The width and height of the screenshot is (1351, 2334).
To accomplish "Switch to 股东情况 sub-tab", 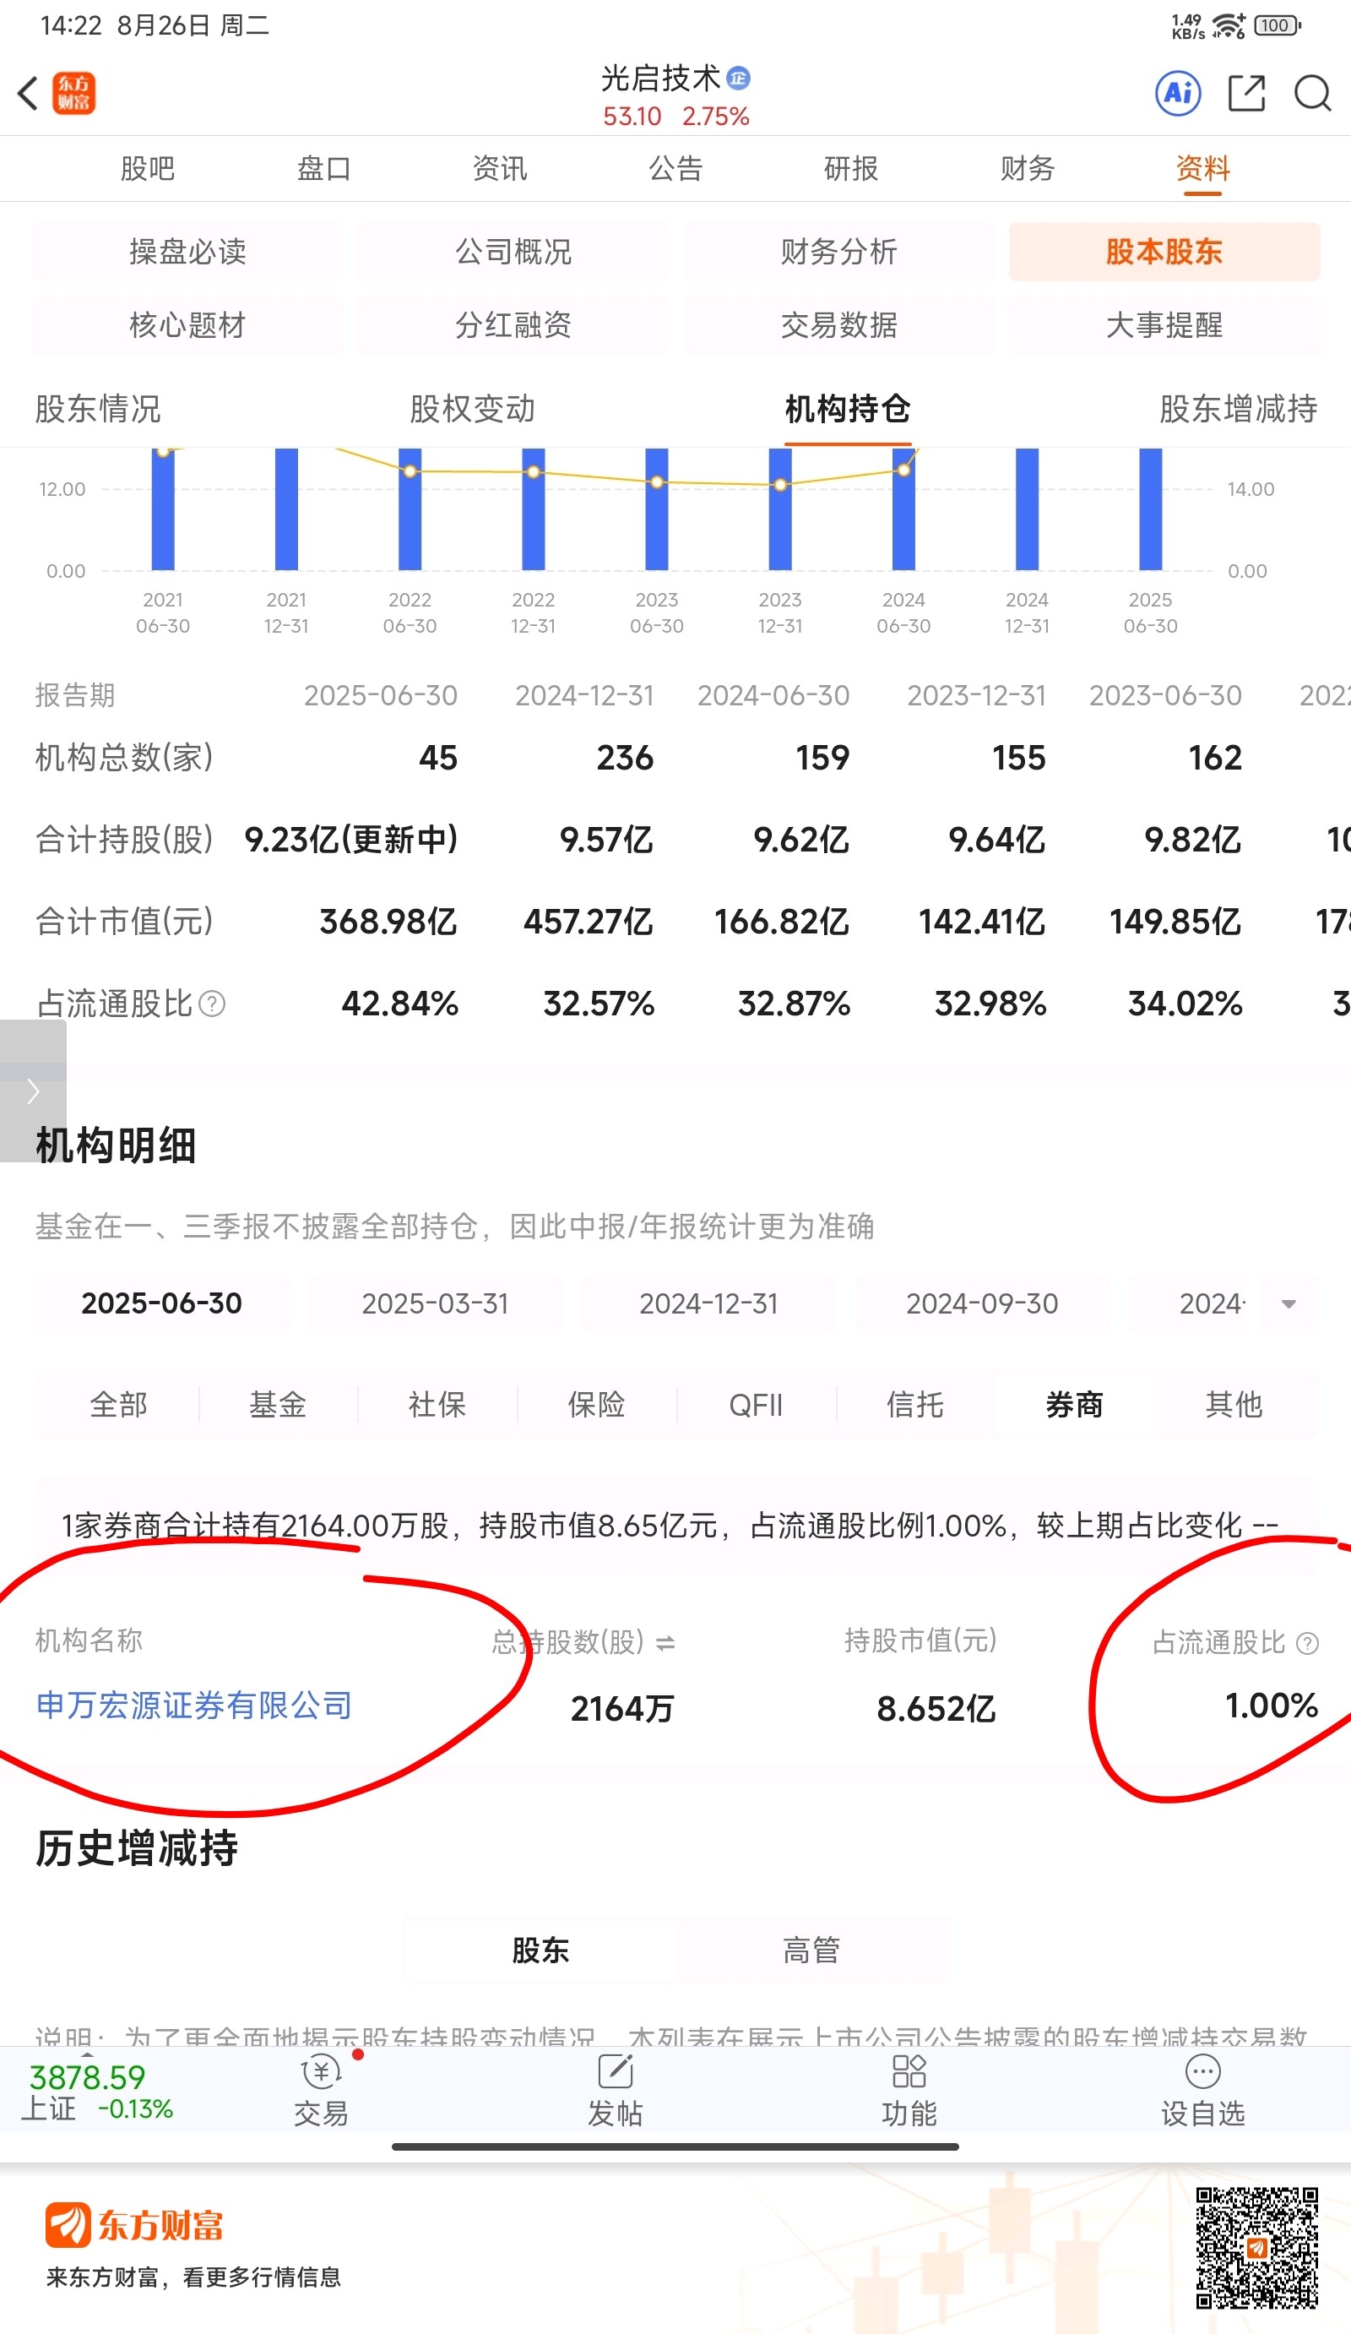I will 98,409.
